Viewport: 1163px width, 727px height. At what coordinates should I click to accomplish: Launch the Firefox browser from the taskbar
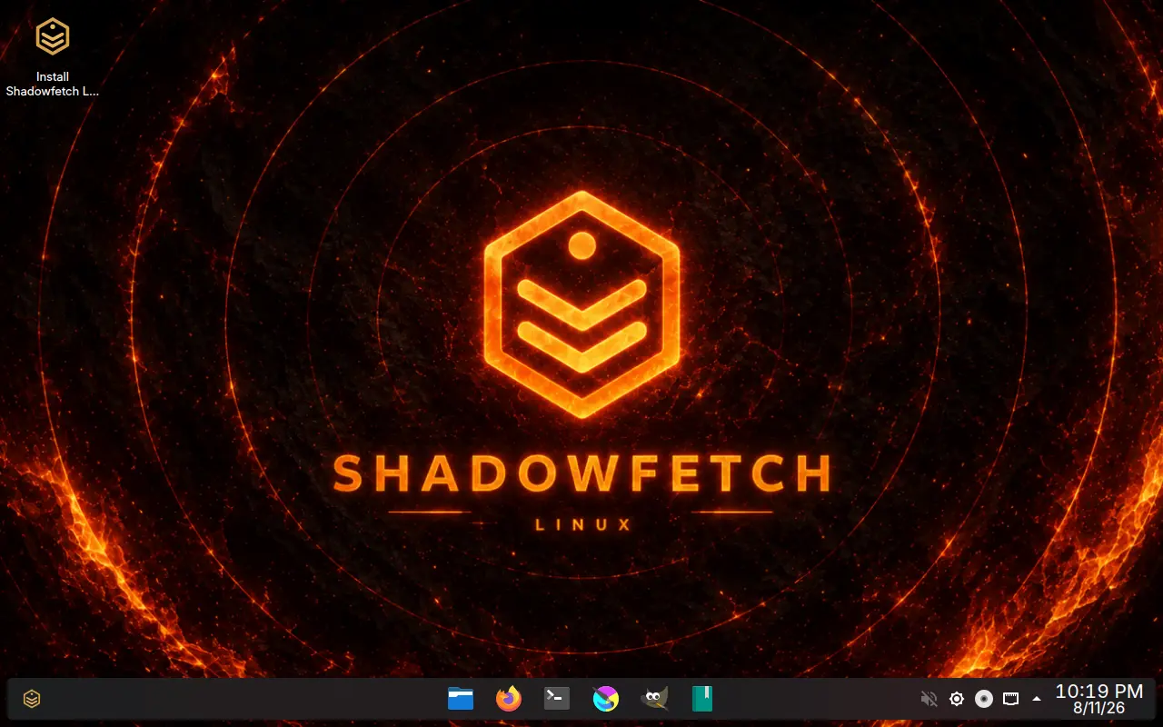(x=509, y=699)
